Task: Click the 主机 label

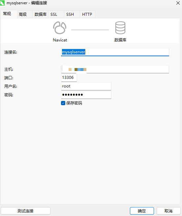Action: coord(9,69)
